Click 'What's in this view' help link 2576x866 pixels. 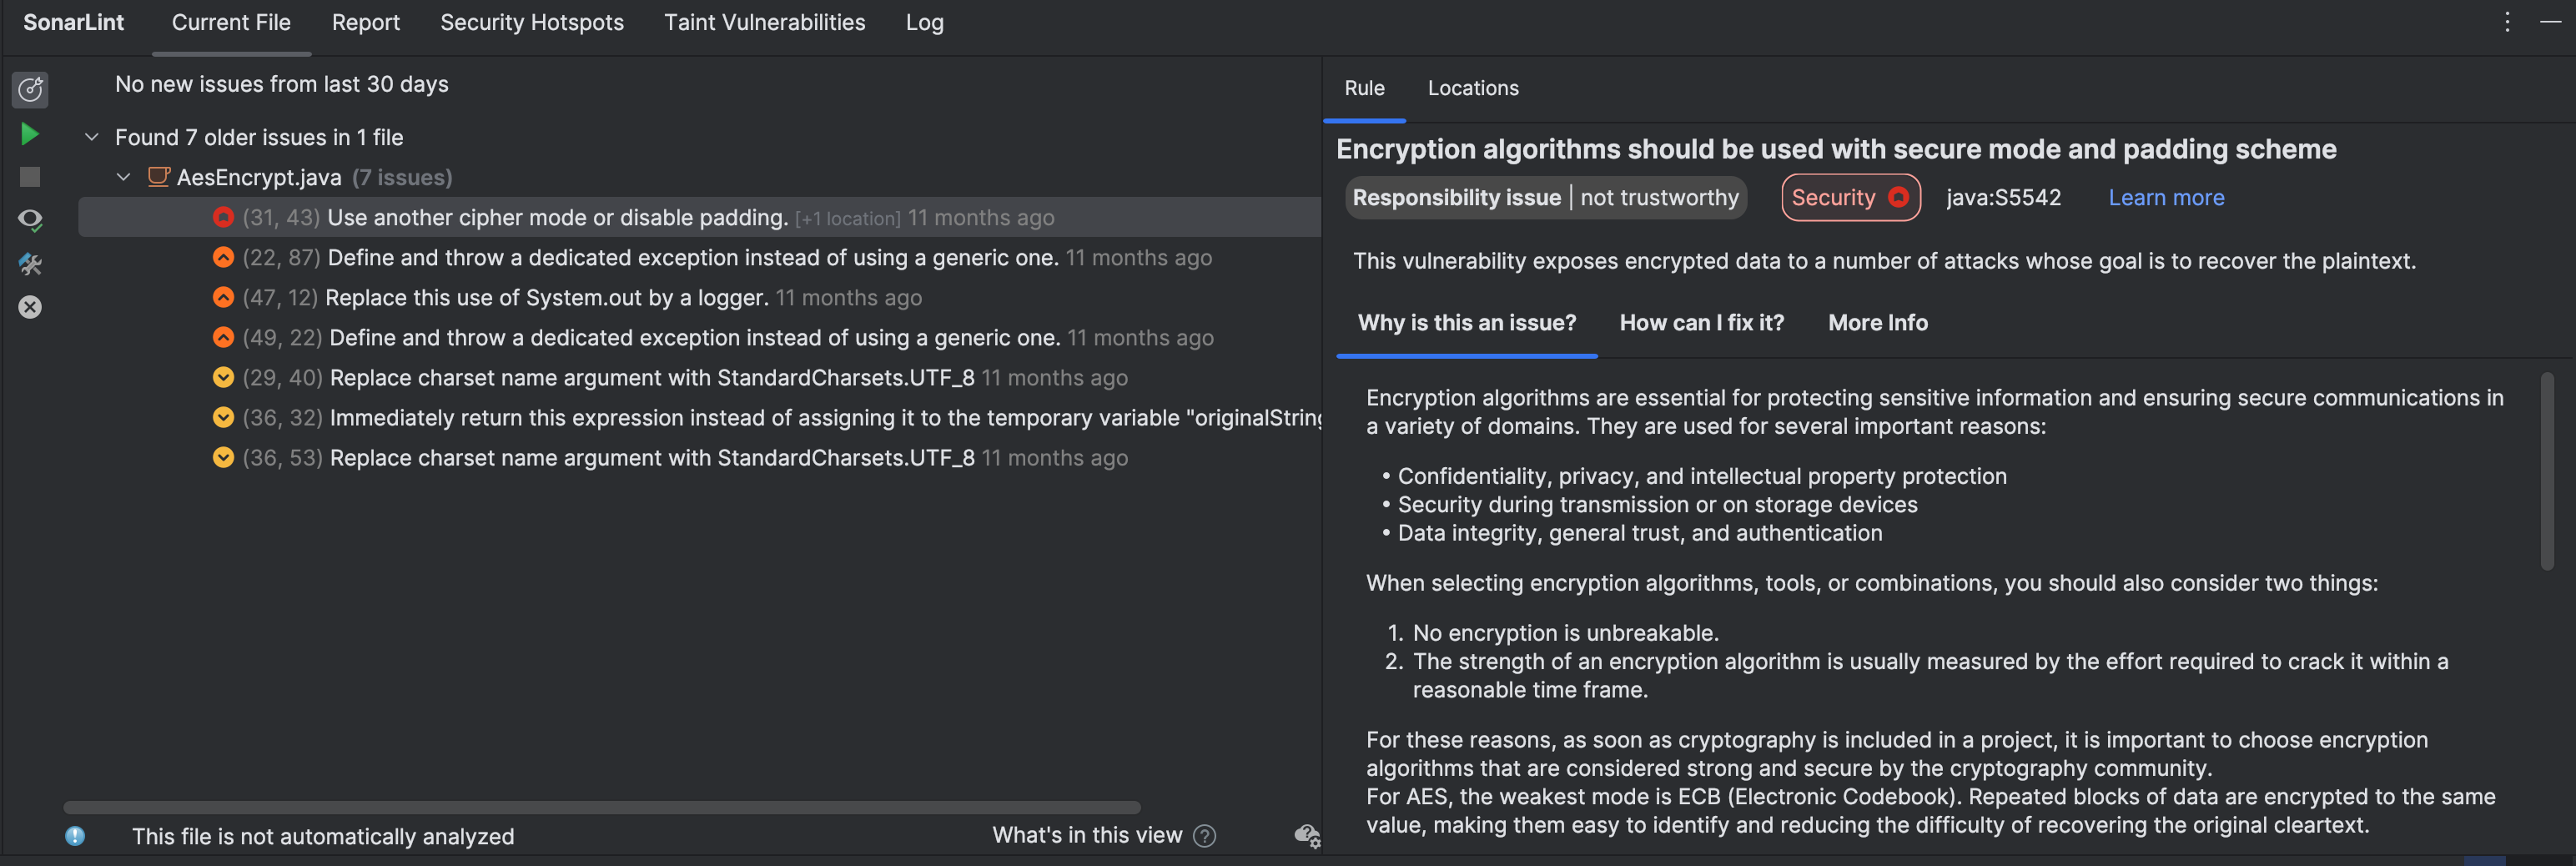tap(1086, 835)
